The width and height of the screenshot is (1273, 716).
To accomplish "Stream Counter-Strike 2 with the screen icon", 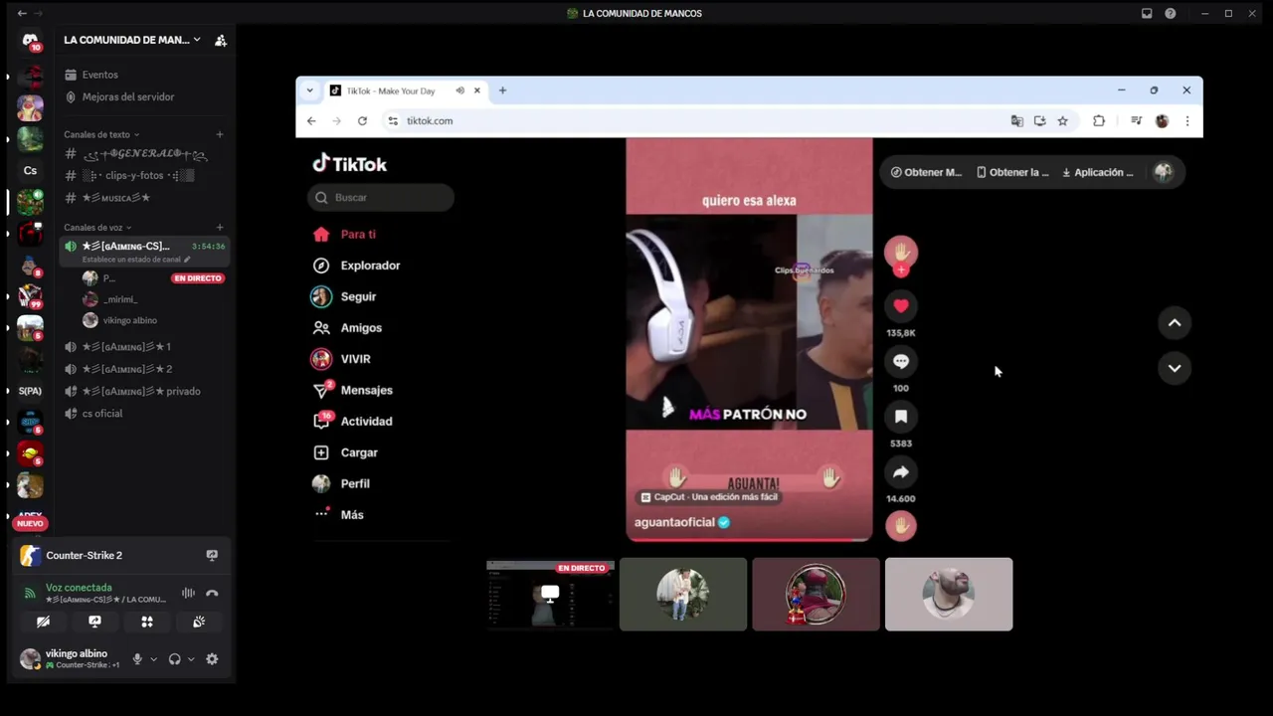I will point(212,555).
